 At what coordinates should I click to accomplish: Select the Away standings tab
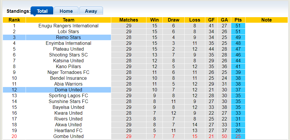pyautogui.click(x=91, y=11)
